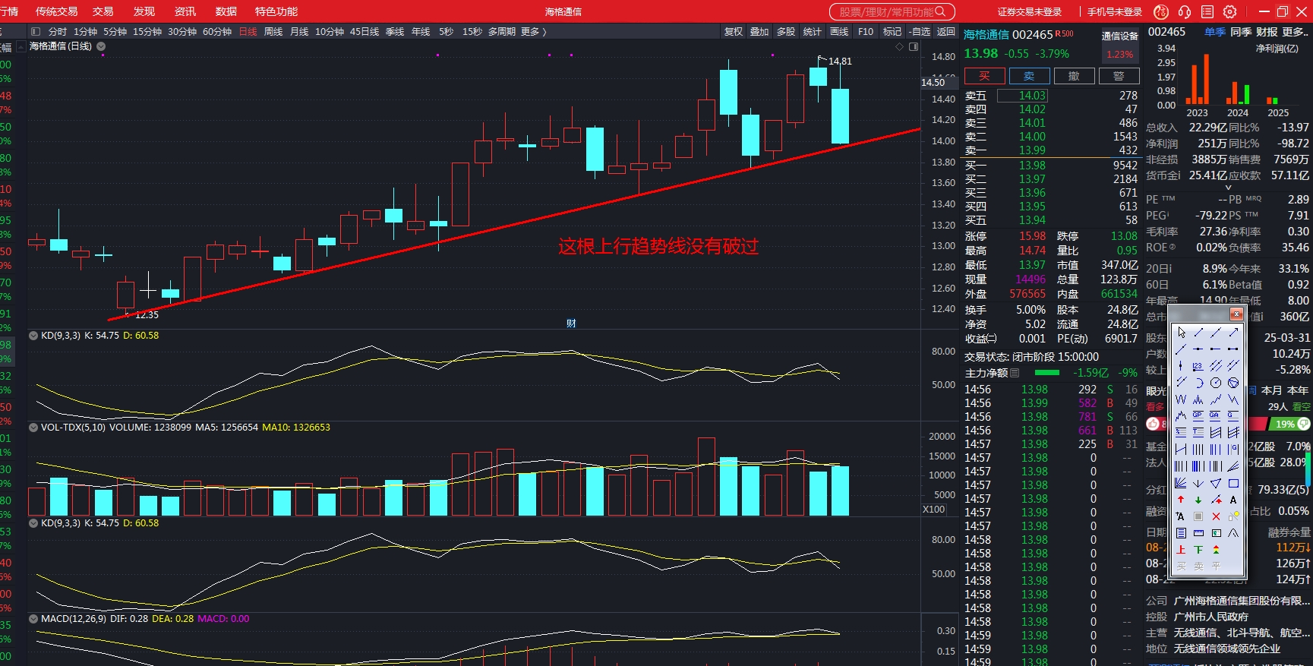Open the MACD(12,26,9) indicator dropdown

coord(33,618)
